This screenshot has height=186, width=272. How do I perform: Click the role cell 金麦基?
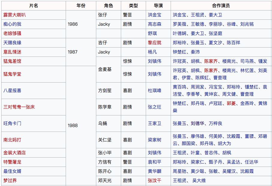point(109,69)
